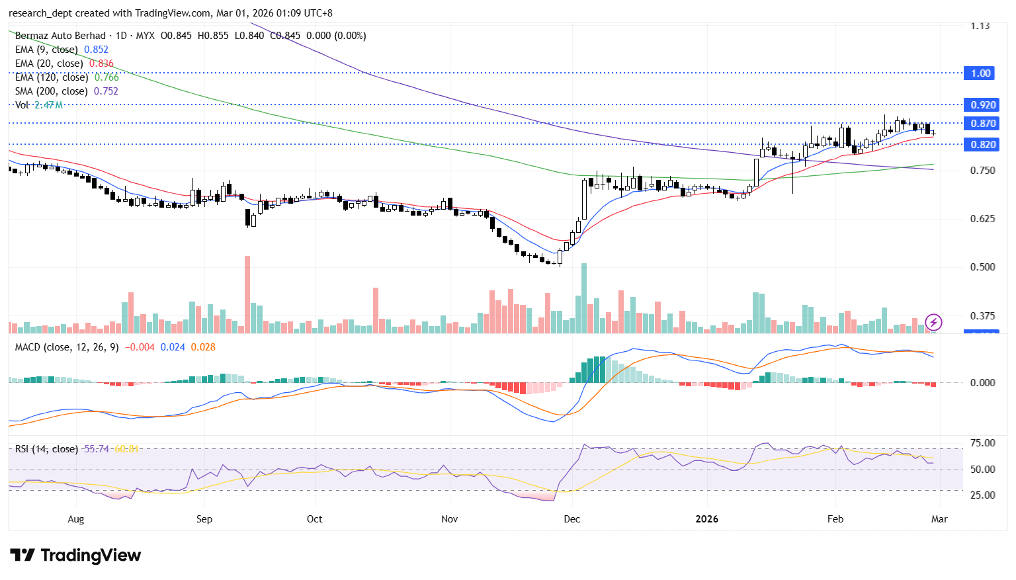Image resolution: width=1016 pixels, height=580 pixels.
Task: Click the RSI 75.00 scale value
Action: click(982, 443)
